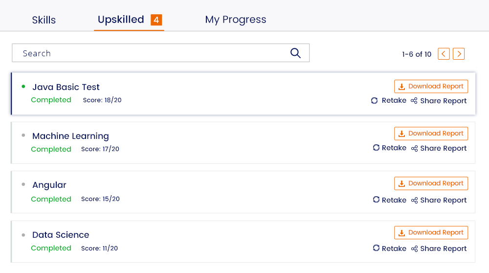
Task: Focus the Search input field
Action: click(x=160, y=53)
